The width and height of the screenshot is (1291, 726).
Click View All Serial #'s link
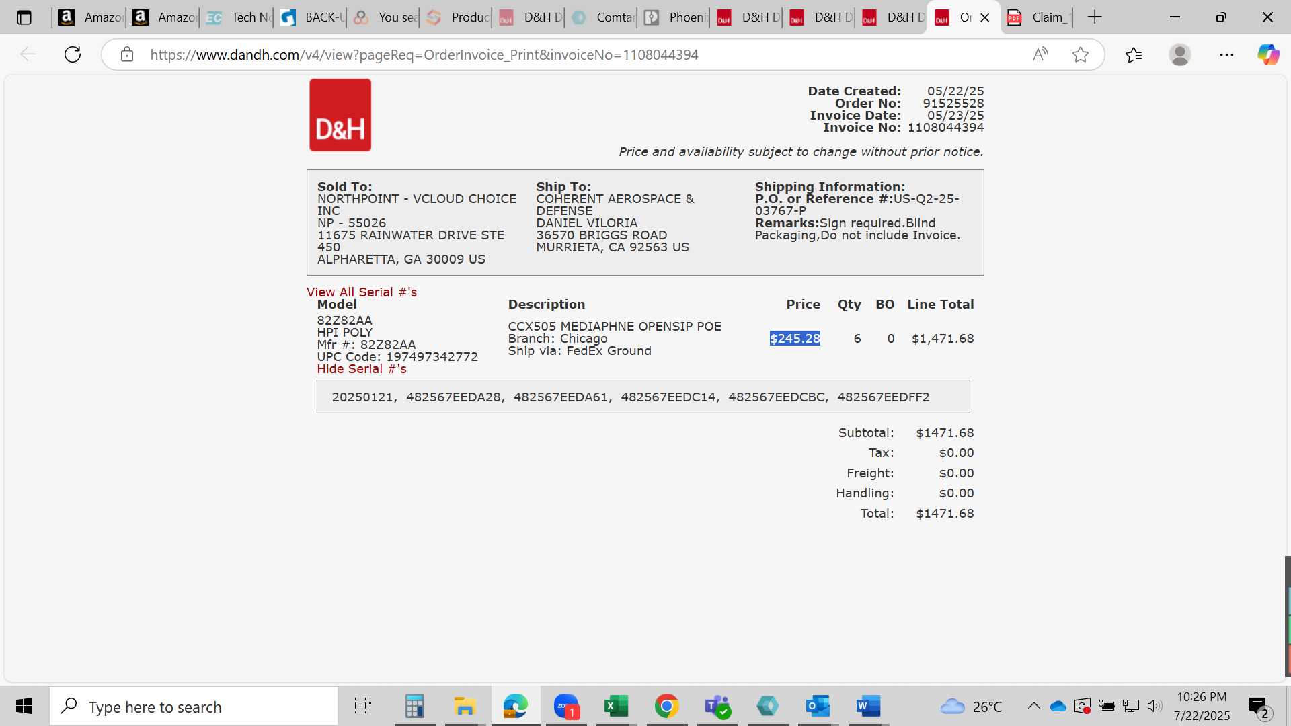(362, 292)
